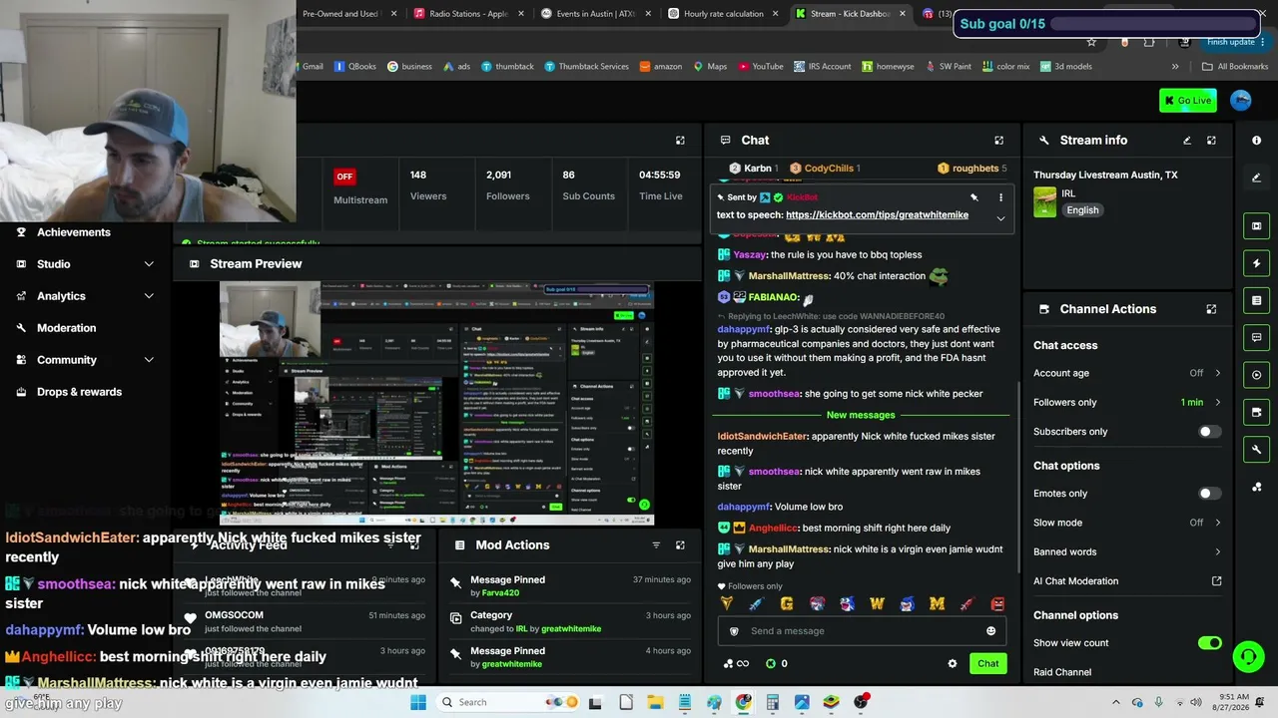Open AI Chat Moderation external link

tap(1216, 581)
